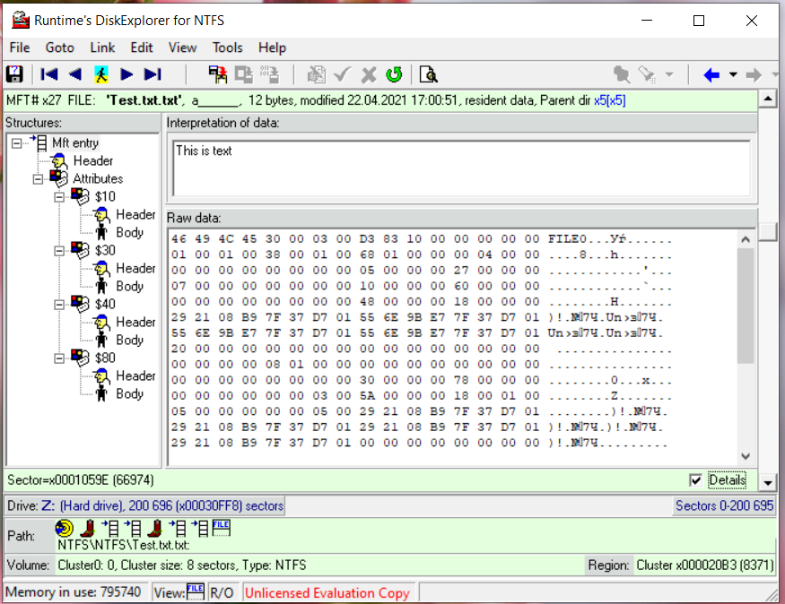Viewport: 785px width, 604px height.
Task: Open the Help menu
Action: pos(272,47)
